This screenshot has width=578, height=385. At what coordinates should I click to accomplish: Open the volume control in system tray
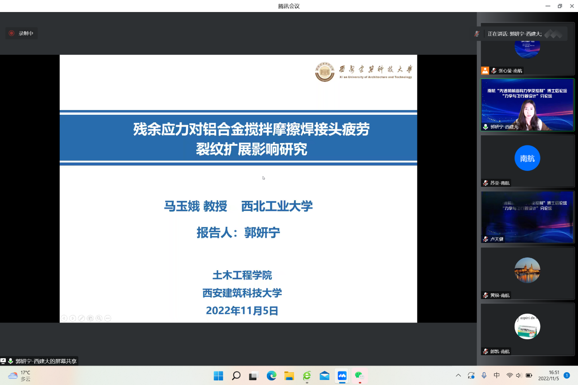coord(519,375)
